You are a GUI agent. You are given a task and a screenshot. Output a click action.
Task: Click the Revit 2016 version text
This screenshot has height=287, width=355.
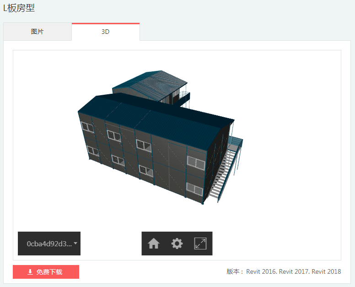[261, 271]
